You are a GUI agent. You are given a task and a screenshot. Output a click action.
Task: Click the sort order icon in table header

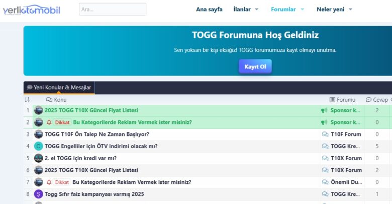(27, 100)
